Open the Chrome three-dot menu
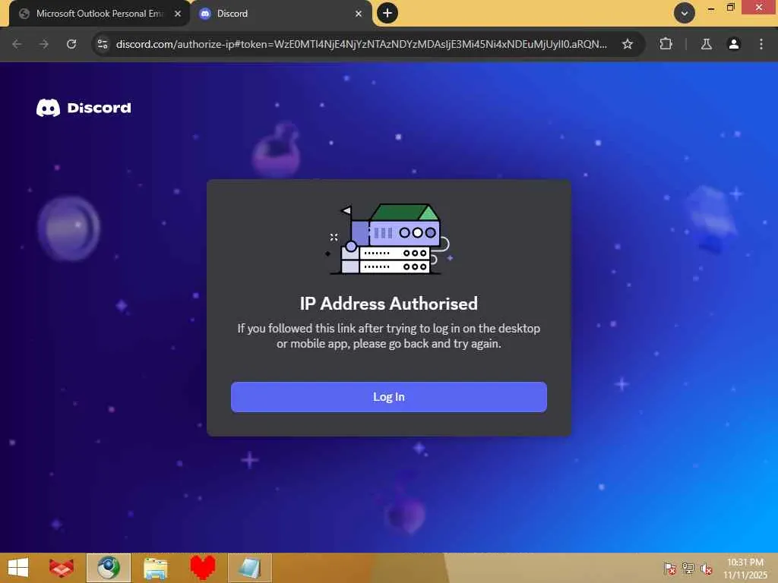This screenshot has width=778, height=583. coord(761,44)
